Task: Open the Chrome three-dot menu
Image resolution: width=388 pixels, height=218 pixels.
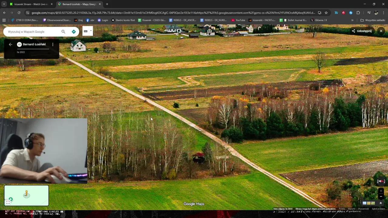Action: click(x=383, y=13)
